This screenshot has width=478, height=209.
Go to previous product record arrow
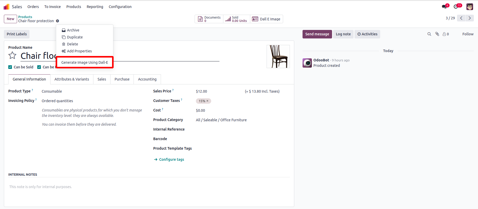click(461, 18)
